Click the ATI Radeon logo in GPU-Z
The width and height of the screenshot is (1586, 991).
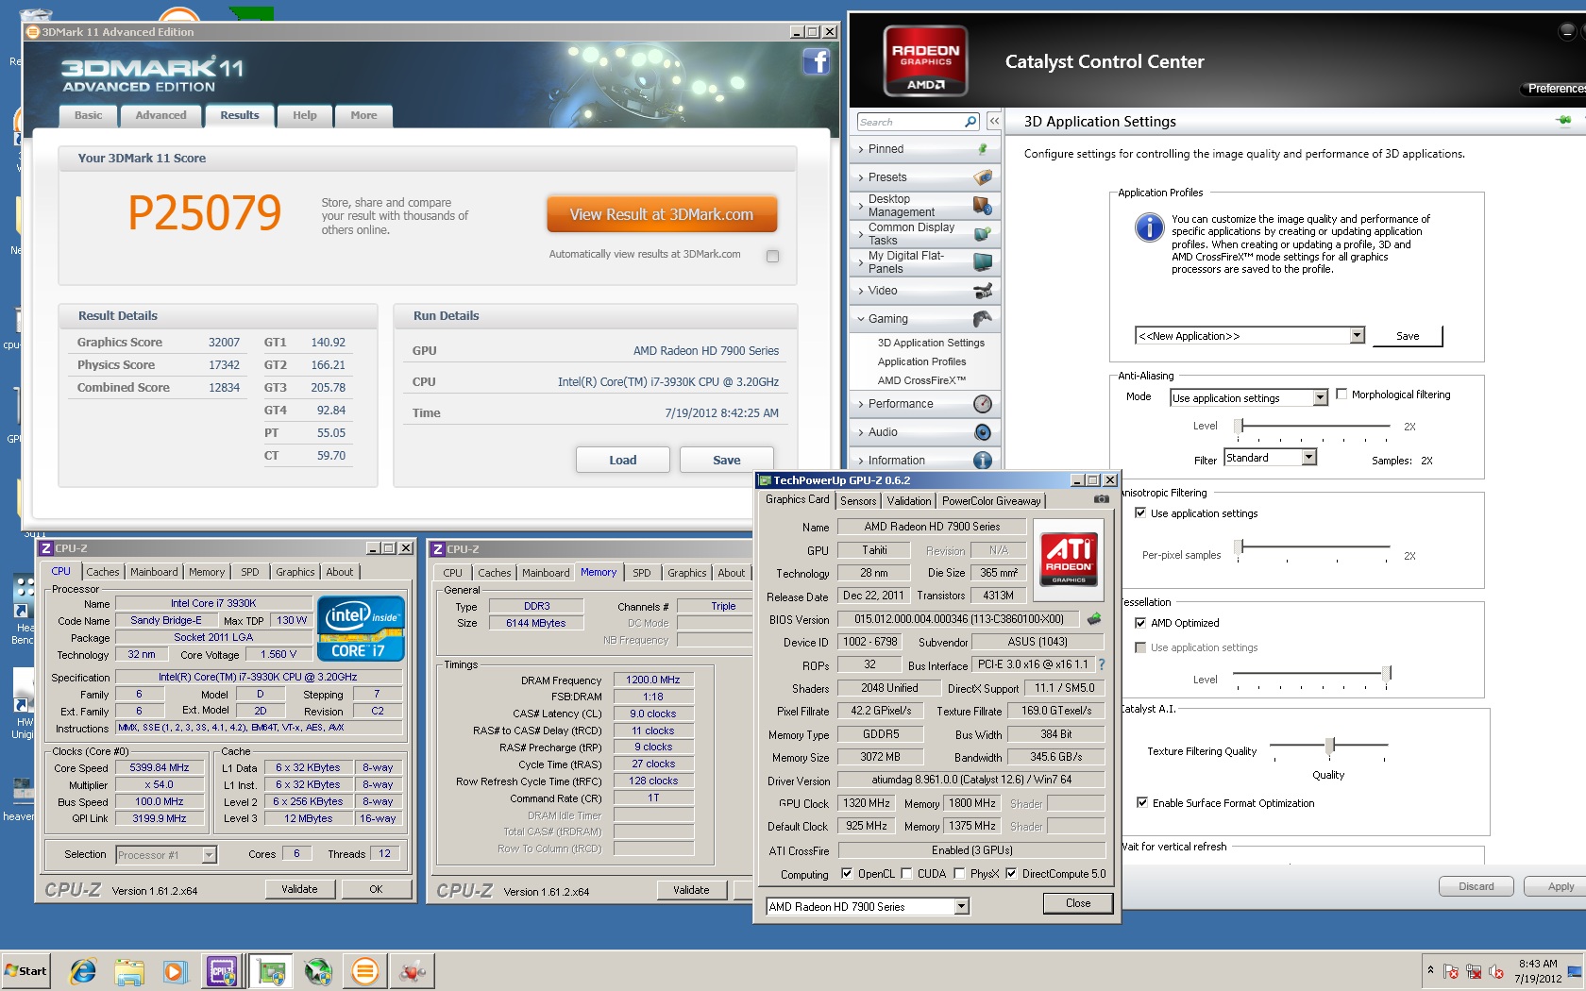point(1069,560)
